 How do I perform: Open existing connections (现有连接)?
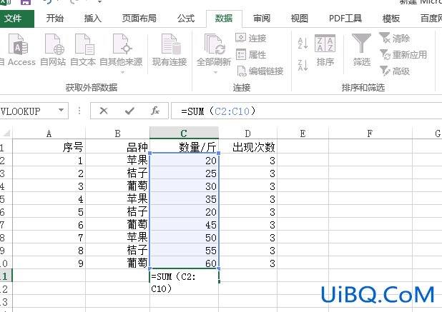(x=170, y=49)
